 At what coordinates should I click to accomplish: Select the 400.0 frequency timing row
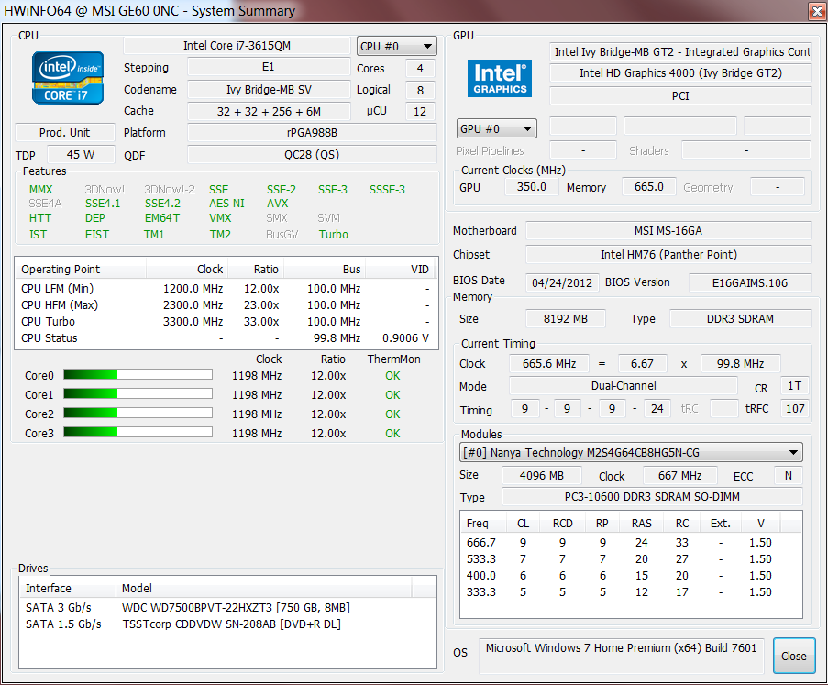pos(631,575)
